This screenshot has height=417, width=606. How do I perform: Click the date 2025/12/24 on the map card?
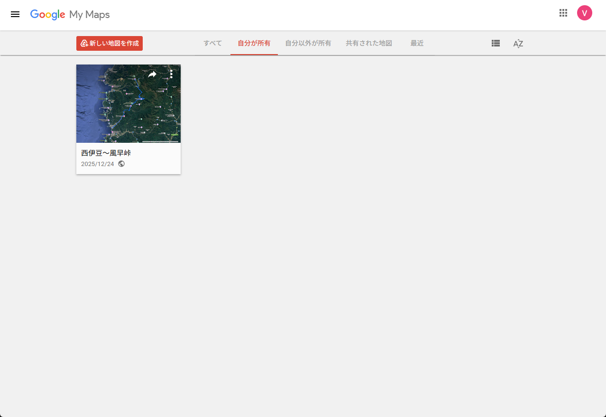(x=97, y=164)
